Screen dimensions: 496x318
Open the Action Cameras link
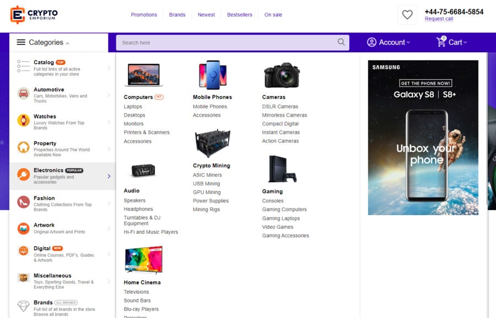tap(281, 141)
